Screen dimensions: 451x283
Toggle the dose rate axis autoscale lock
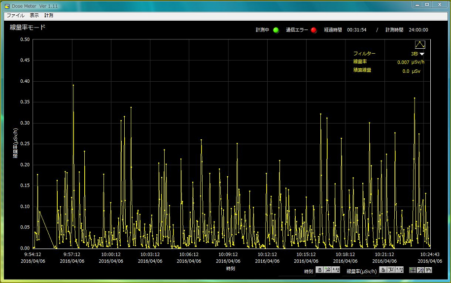383,270
